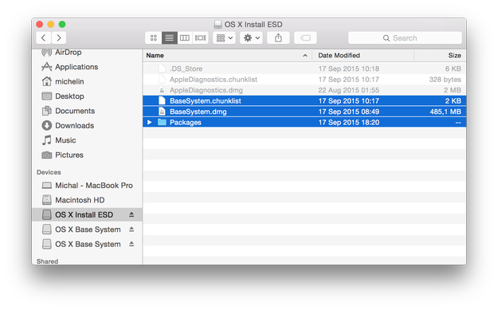This screenshot has width=498, height=310.
Task: Select the .DS_Store file
Action: (x=304, y=69)
